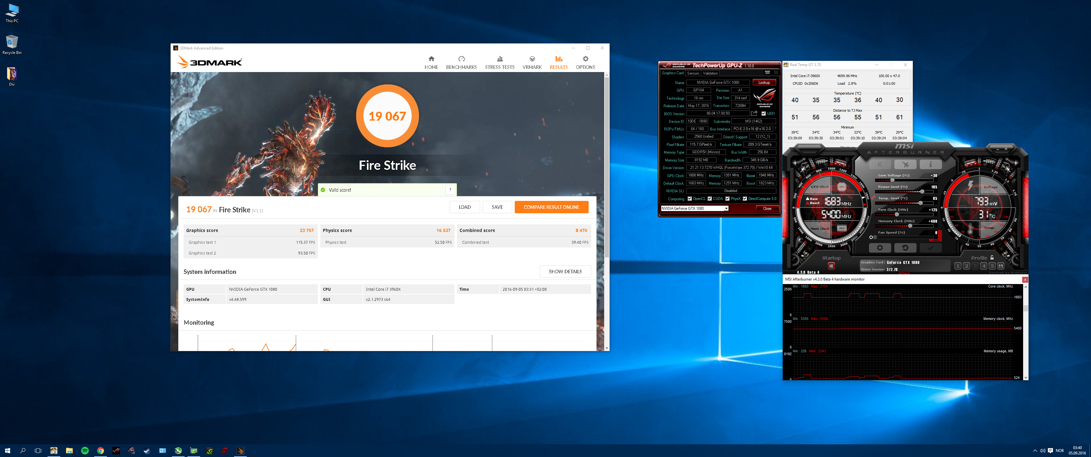The width and height of the screenshot is (1091, 457).
Task: Switch to GPU-Z Sensors tab
Action: tap(693, 73)
